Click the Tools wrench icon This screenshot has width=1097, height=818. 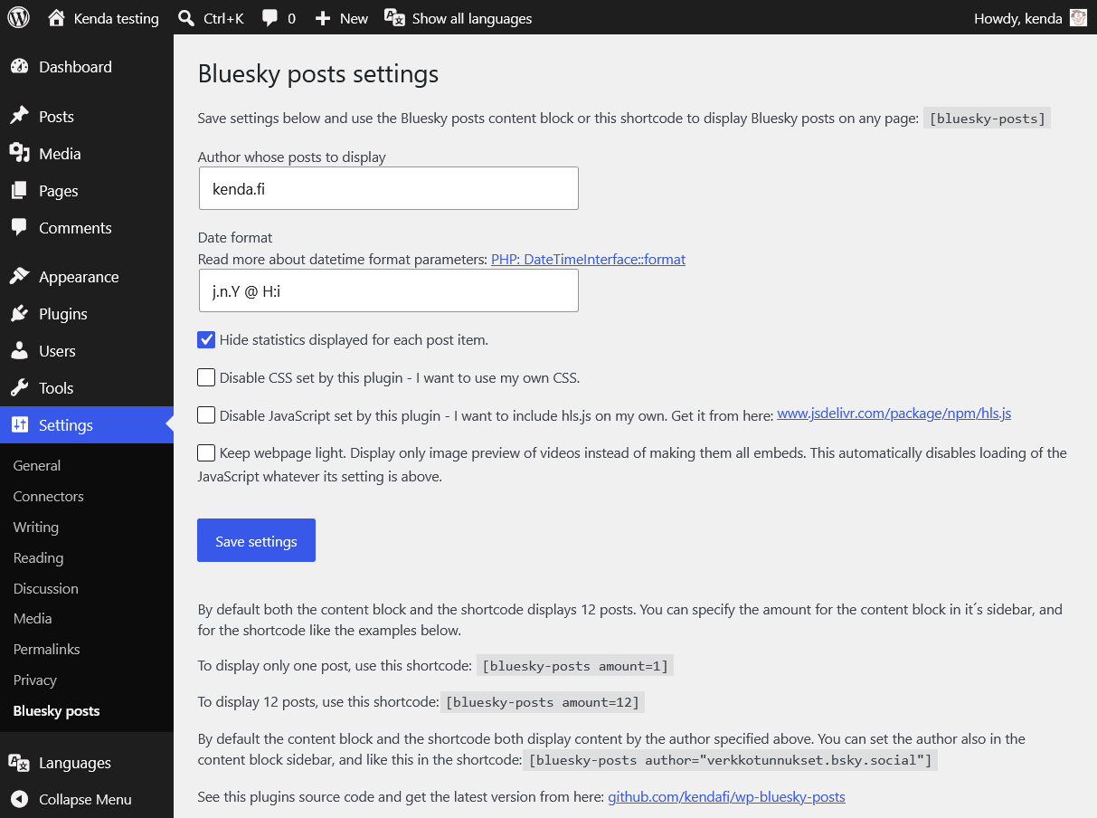(19, 387)
